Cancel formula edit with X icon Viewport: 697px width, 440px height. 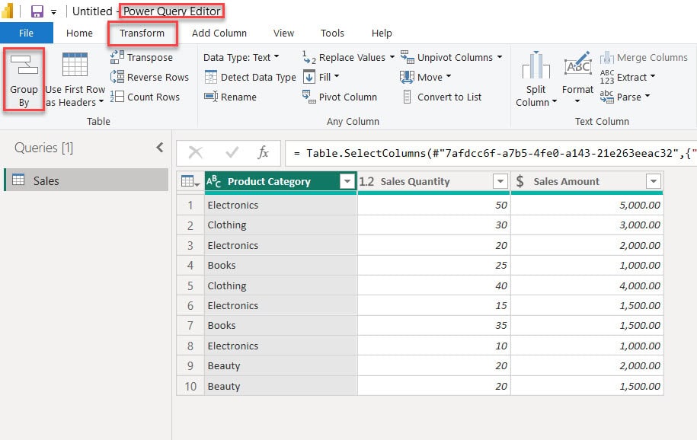click(x=196, y=153)
